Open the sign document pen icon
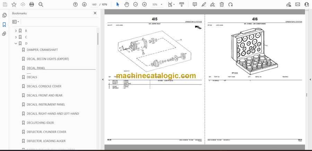 point(213,5)
